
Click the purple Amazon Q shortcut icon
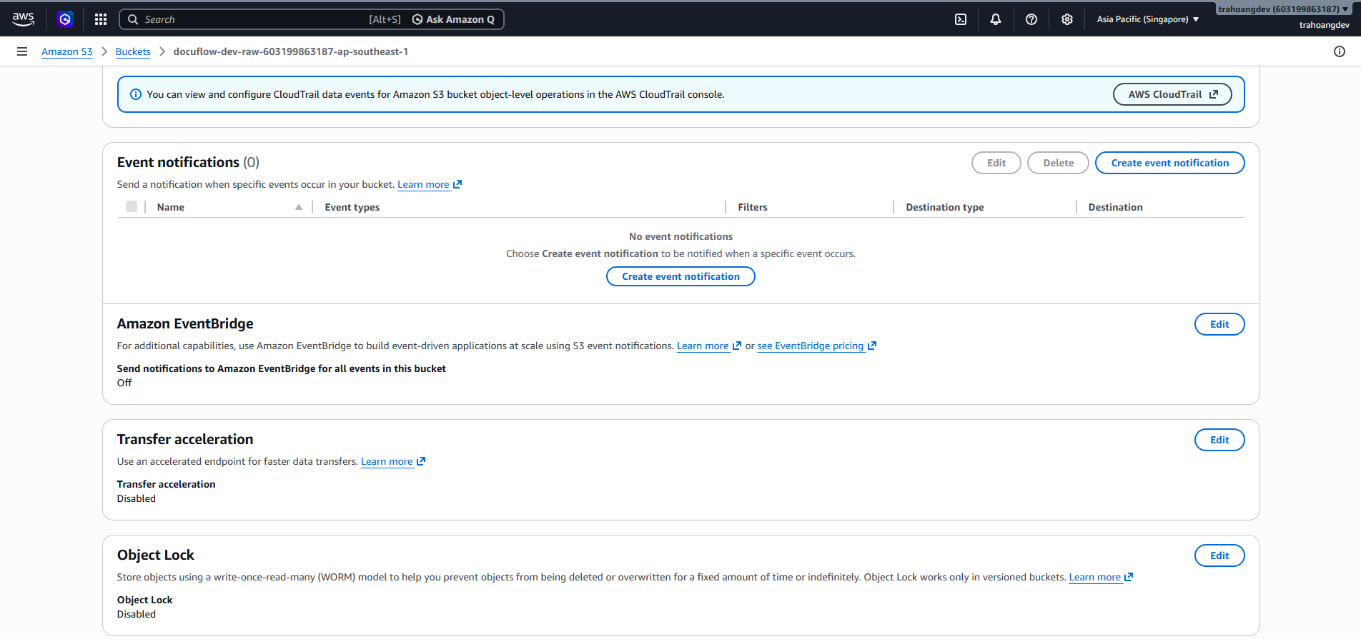point(65,19)
